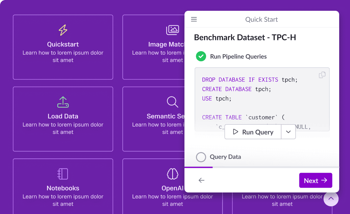The height and width of the screenshot is (214, 350).
Task: Click the Semantic Search magnifier icon
Action: click(x=173, y=102)
